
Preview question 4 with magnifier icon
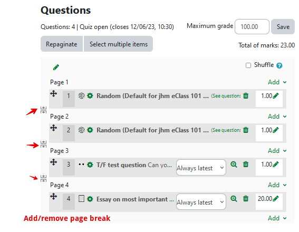[x=234, y=199]
